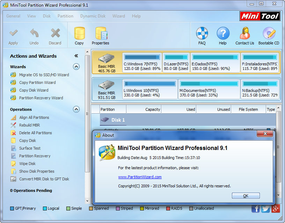Open the Wizard menu

click(x=119, y=16)
